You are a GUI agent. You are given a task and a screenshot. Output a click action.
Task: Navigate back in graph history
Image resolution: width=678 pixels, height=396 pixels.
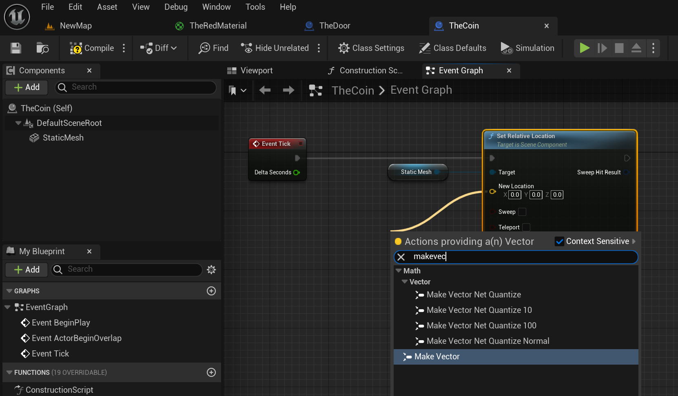click(265, 90)
